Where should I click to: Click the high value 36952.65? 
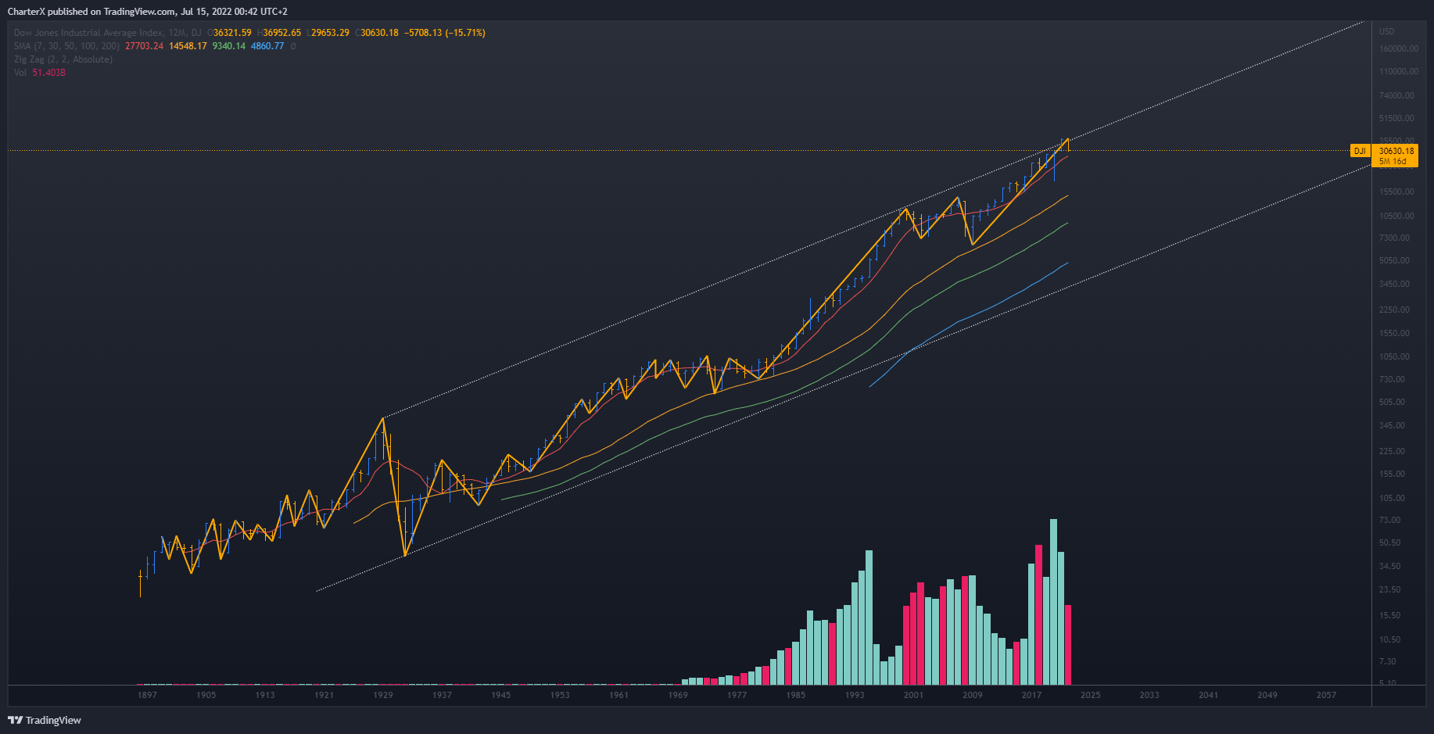pos(281,33)
